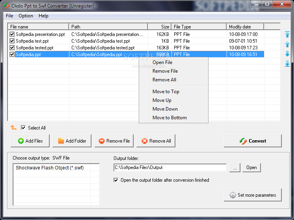Click path C:\Softpedia\Softpedia test.ppt

point(100,41)
